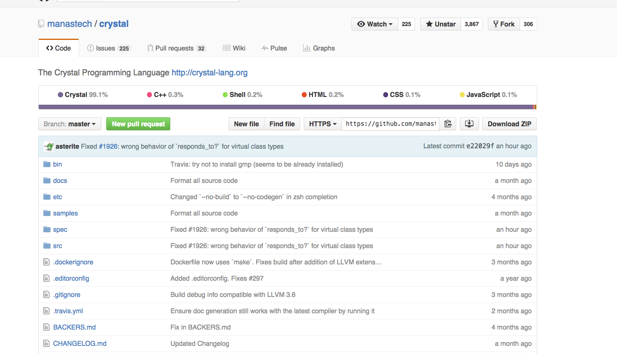617x354 pixels.
Task: Click the clipboard copy URL icon
Action: [x=448, y=124]
